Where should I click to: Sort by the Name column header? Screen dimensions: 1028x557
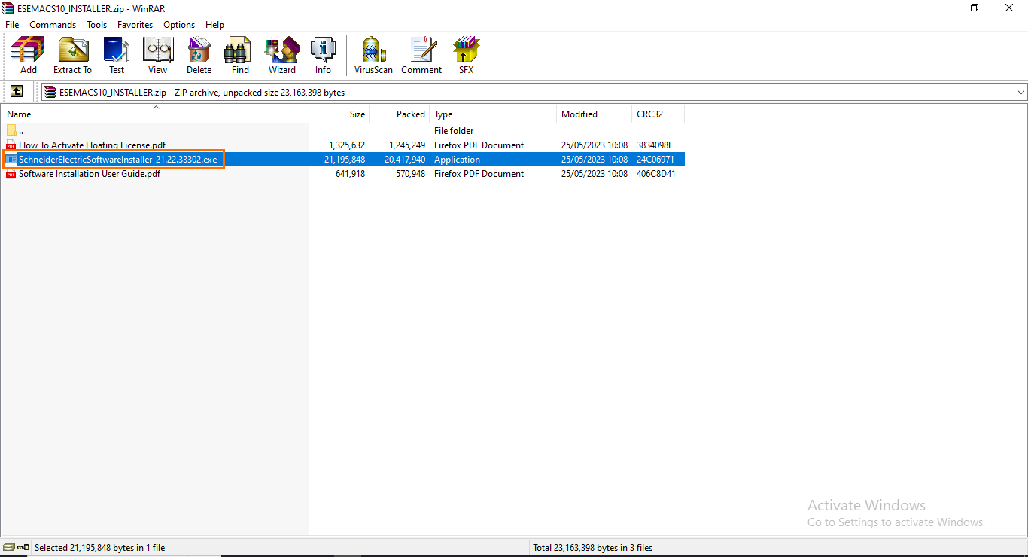[156, 114]
